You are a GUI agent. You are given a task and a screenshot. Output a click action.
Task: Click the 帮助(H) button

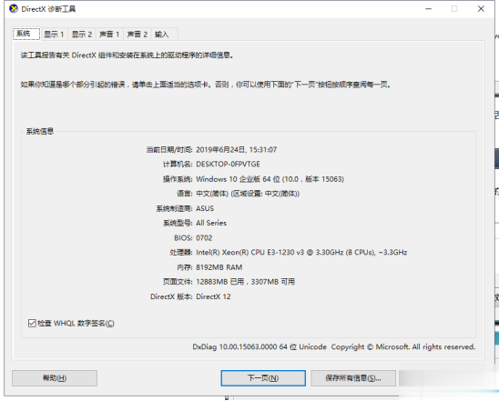pos(55,378)
